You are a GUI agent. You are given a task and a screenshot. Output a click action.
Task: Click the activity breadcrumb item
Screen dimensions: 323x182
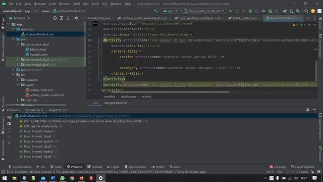click(x=146, y=97)
